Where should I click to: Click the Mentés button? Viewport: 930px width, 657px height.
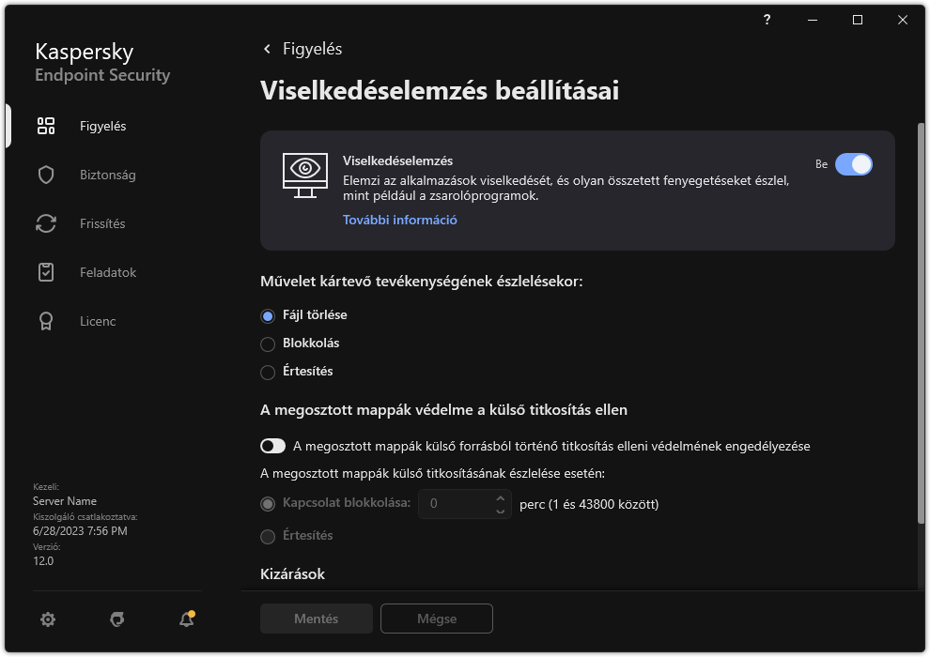coord(316,619)
